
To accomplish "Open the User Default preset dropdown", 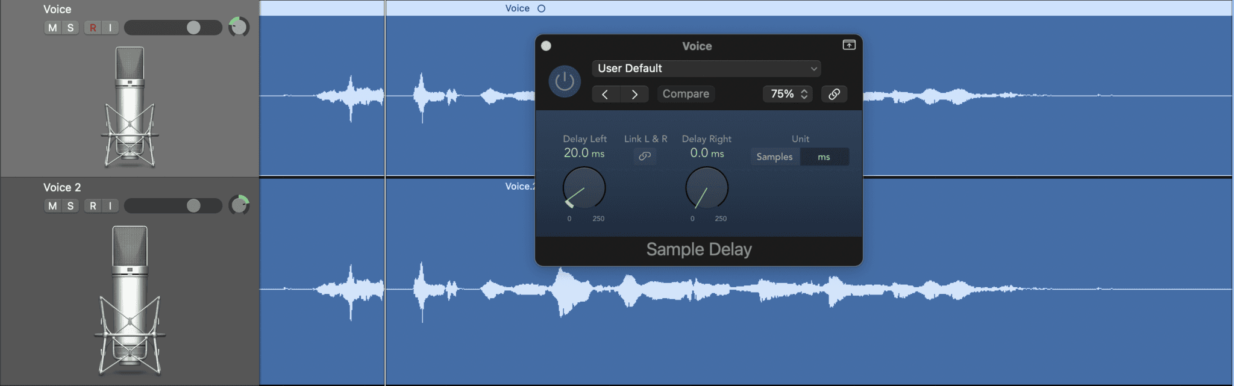I will [706, 69].
